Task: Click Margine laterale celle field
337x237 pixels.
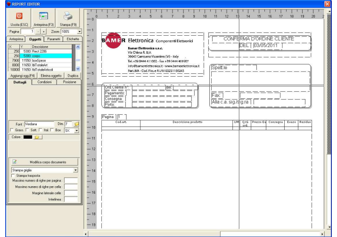Action: (x=71, y=193)
